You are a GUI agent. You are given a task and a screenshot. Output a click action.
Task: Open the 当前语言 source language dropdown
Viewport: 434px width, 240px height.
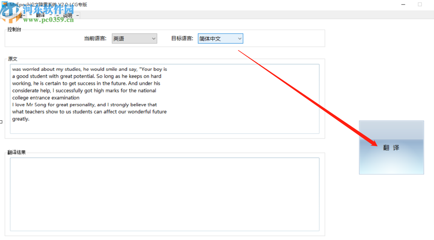[134, 38]
